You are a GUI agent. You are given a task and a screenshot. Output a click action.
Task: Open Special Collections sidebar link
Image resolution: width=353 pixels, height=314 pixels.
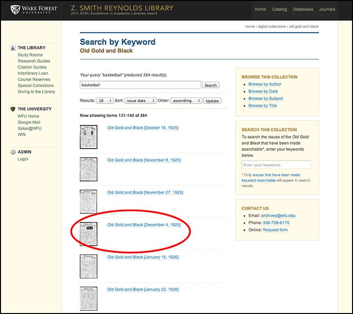coord(36,86)
